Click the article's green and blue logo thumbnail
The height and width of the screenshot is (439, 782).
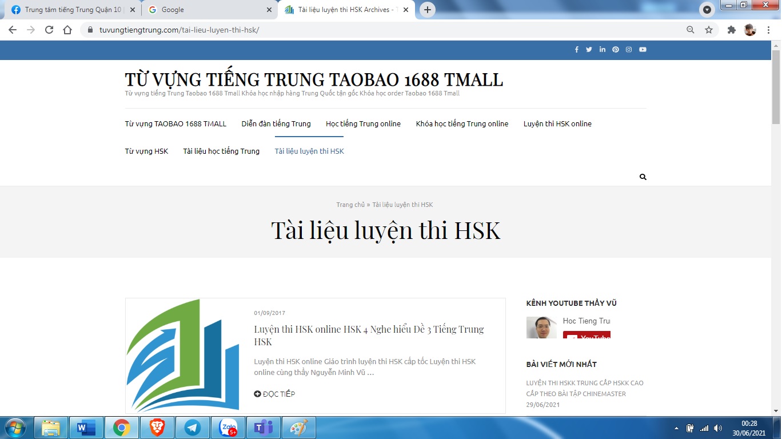[x=183, y=355]
